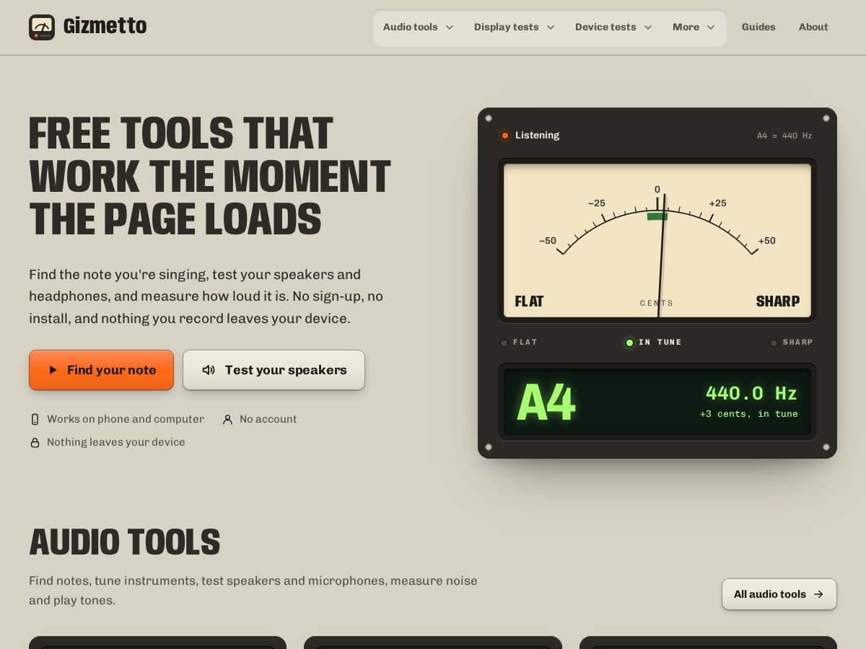This screenshot has height=649, width=866.
Task: Click the Gizmetto gauge logo icon
Action: pyautogui.click(x=42, y=27)
